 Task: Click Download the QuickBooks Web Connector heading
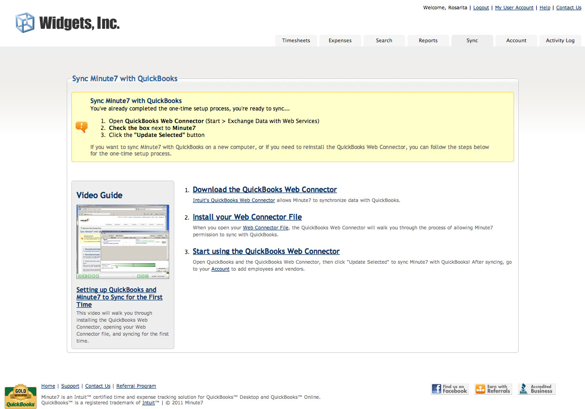click(x=265, y=189)
